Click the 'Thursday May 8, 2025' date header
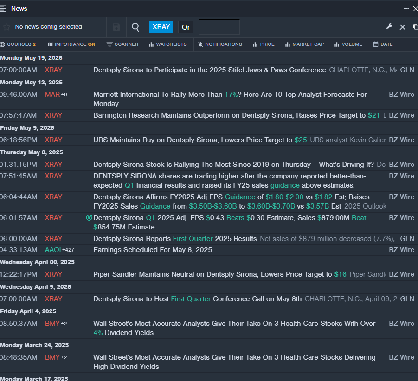 [32, 152]
